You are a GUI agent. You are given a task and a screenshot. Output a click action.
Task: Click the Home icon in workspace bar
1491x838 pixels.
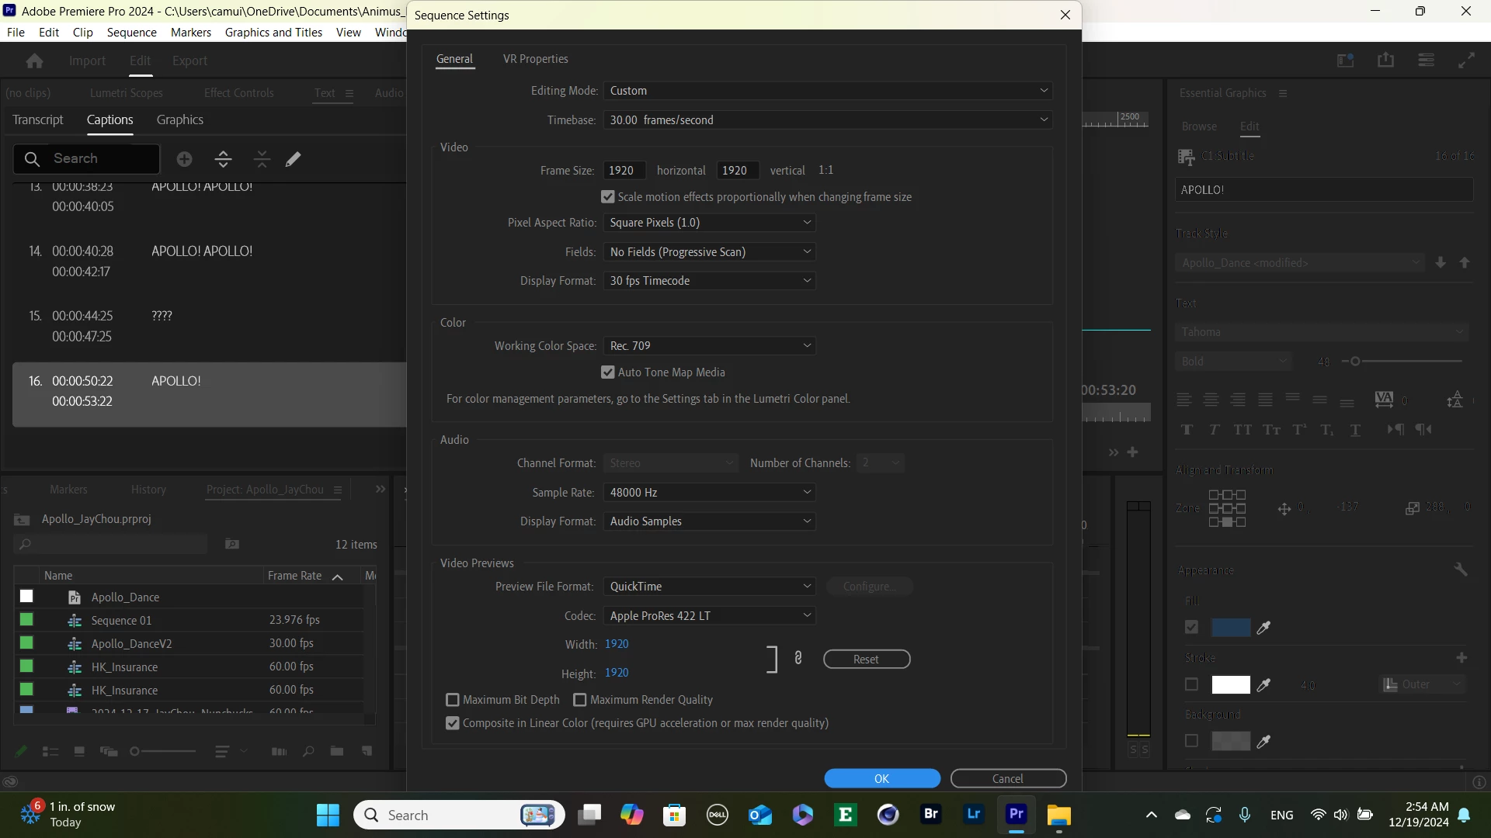pyautogui.click(x=34, y=61)
